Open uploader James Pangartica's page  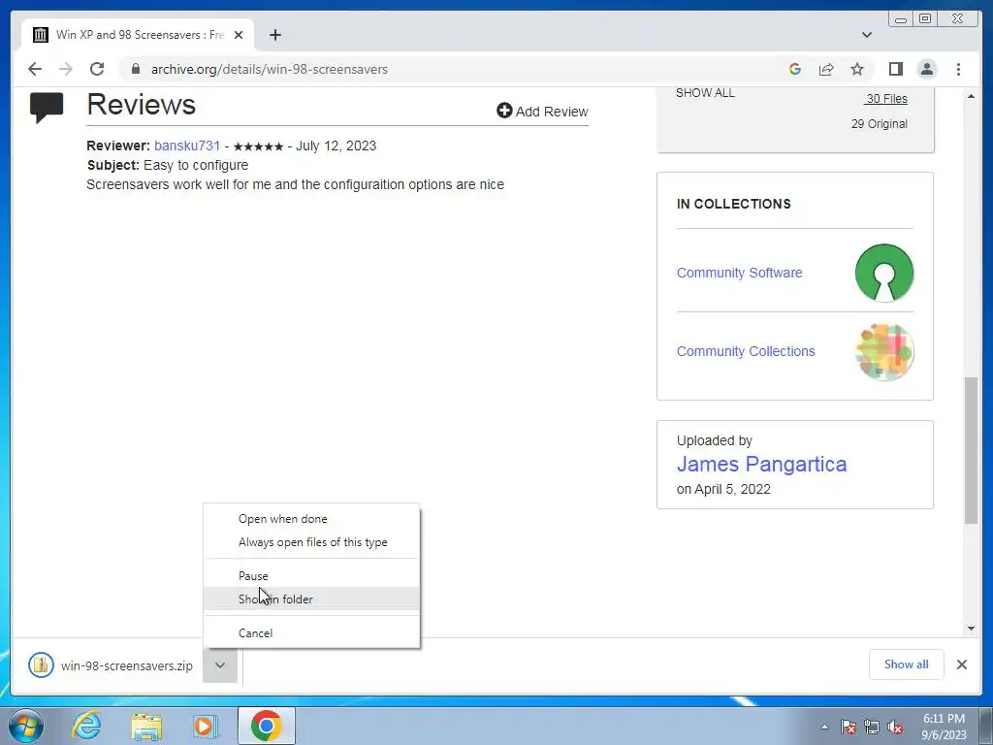[x=761, y=465]
